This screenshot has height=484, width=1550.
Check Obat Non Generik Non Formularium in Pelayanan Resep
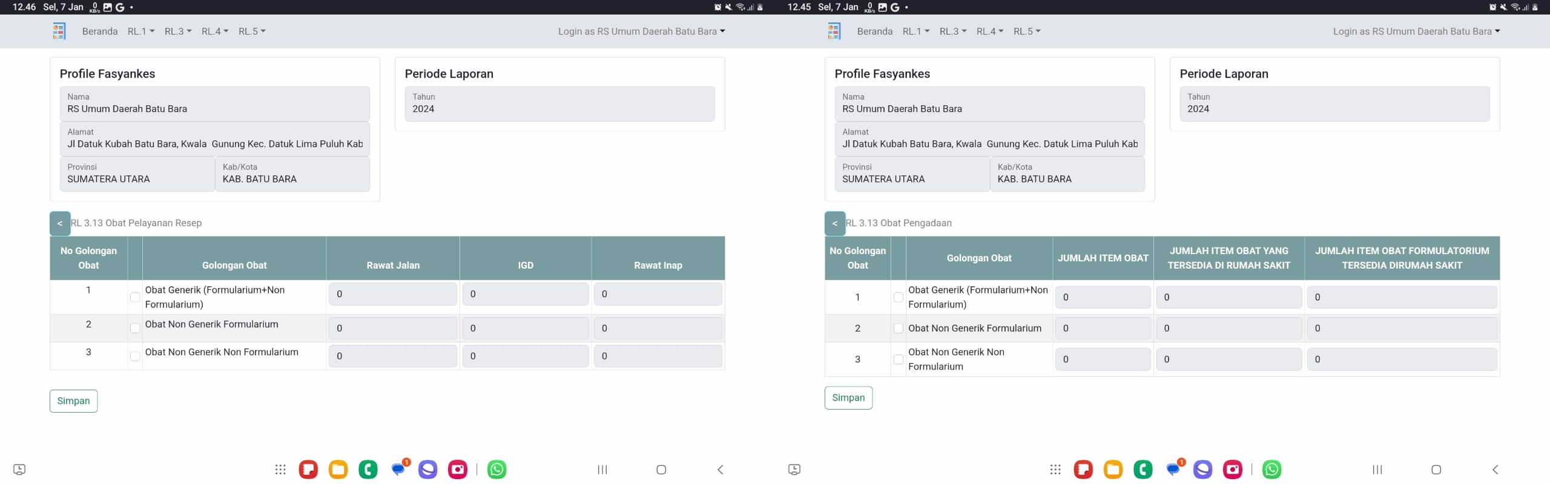(x=135, y=356)
